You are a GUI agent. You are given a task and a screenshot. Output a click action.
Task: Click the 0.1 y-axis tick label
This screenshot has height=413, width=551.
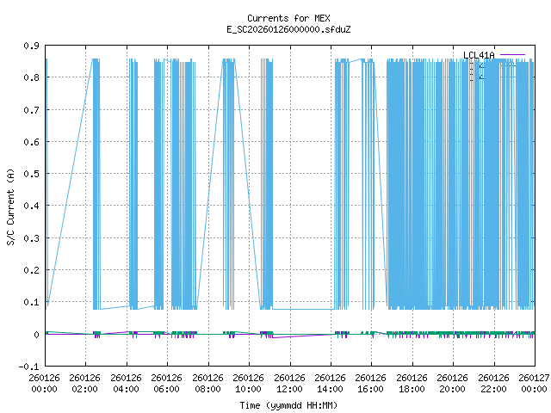(x=30, y=303)
